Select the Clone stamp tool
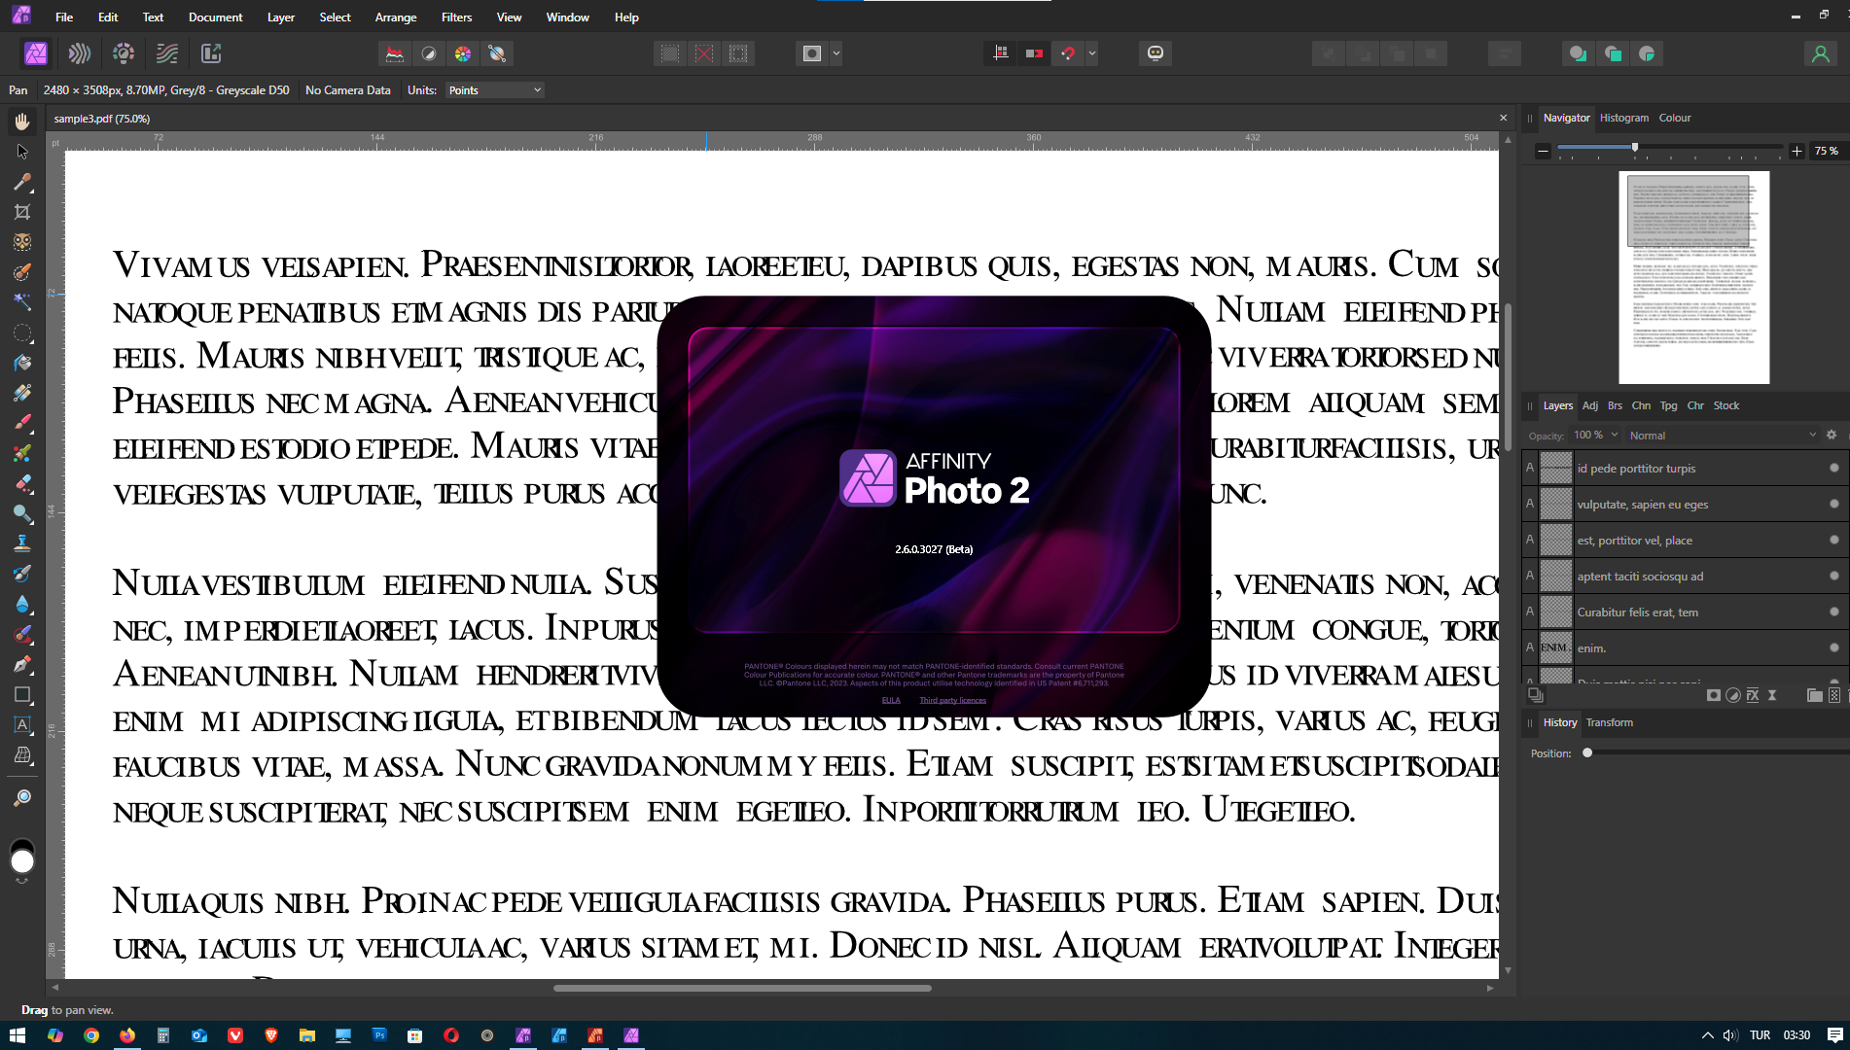Screen dimensions: 1850x1050 tap(22, 543)
